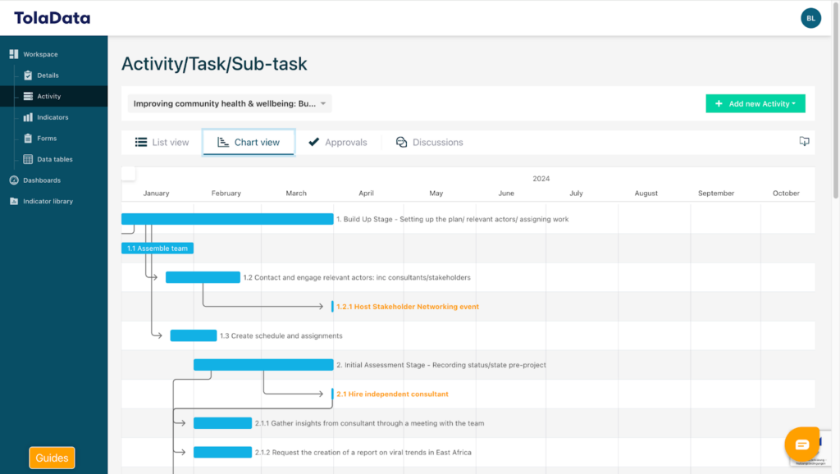Click the Indicators bar chart icon
Screen dimensions: 840x474
[28, 117]
